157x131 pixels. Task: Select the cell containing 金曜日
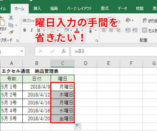(x=62, y=119)
